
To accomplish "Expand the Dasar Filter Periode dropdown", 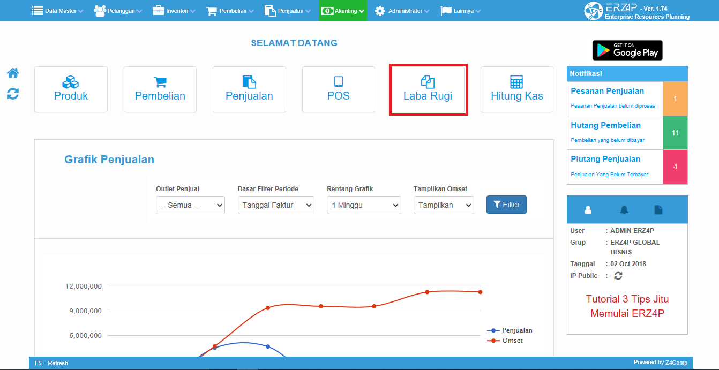I will pyautogui.click(x=276, y=205).
